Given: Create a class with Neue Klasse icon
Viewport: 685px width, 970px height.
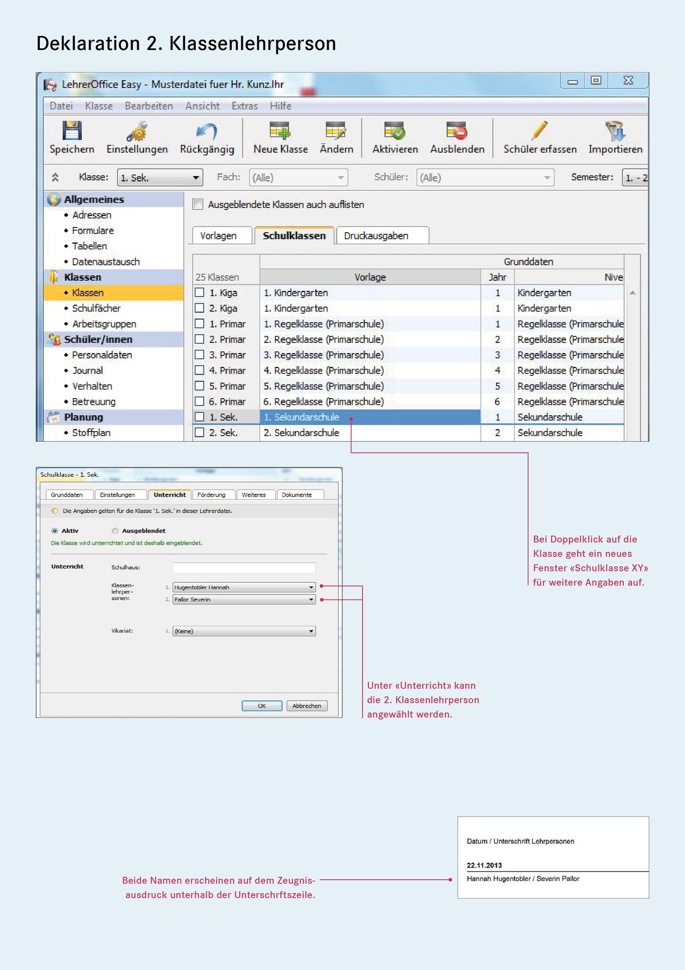Looking at the screenshot, I should 280,131.
